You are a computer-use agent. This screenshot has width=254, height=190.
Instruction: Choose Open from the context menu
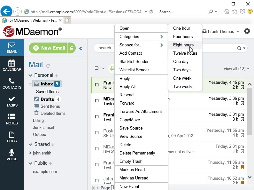point(141,28)
